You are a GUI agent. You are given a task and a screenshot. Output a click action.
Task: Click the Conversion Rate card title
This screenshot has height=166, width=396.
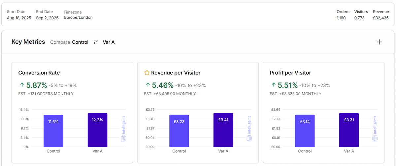(39, 73)
